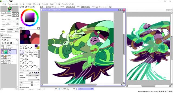Viewport: 173px width, 97px height.
Task: Choose the Bucket fill tool
Action: (22, 55)
